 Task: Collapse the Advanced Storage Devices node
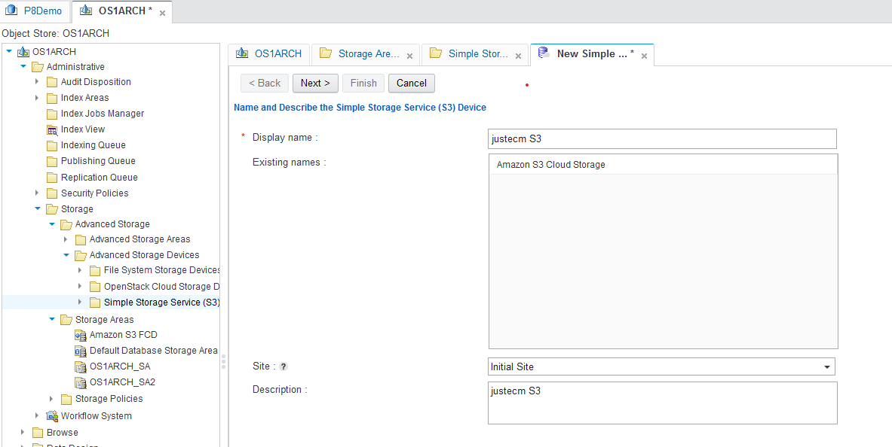tap(66, 255)
